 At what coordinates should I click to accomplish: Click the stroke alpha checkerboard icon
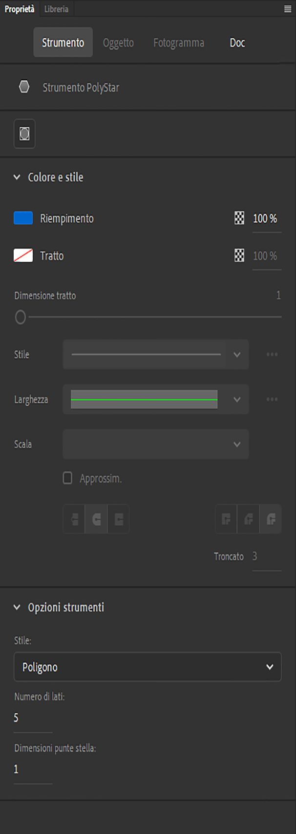click(239, 255)
